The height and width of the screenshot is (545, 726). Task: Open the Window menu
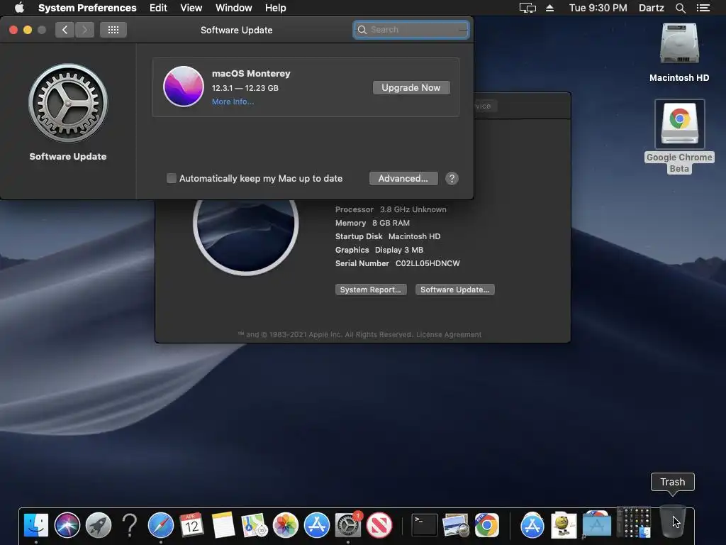233,8
